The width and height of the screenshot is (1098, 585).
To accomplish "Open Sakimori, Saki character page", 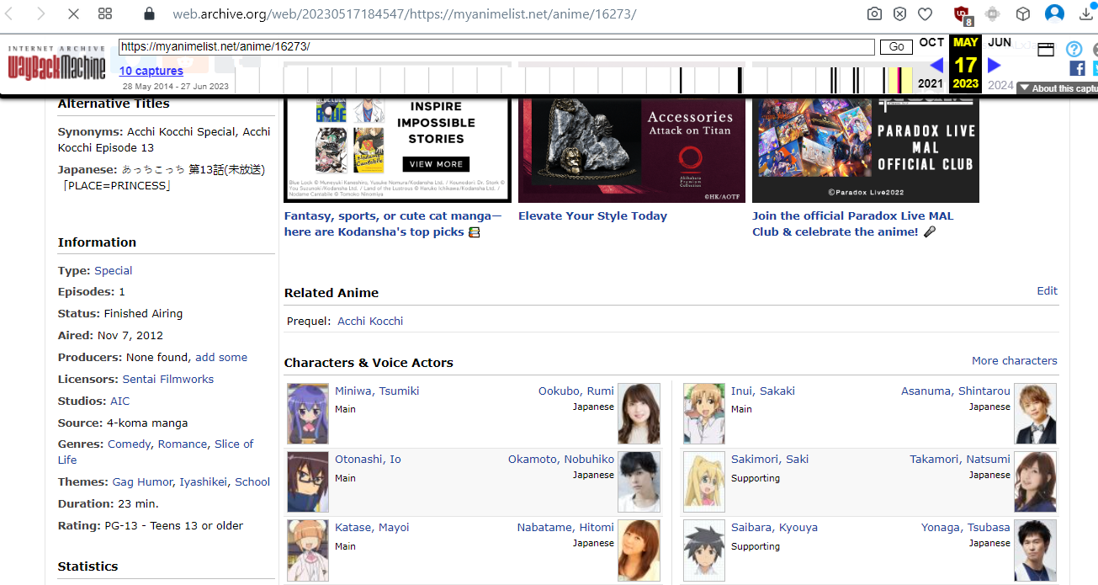I will pos(770,460).
